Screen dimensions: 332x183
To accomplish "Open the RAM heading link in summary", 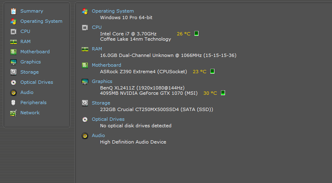I will (97, 49).
